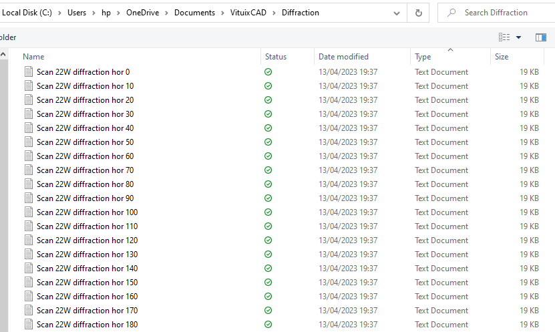Click file icon of Scan 22W diffraction hor 50

pyautogui.click(x=29, y=142)
